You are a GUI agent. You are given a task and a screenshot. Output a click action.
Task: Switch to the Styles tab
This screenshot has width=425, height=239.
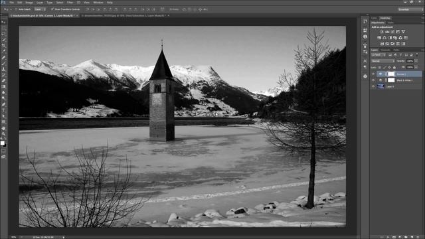click(390, 23)
